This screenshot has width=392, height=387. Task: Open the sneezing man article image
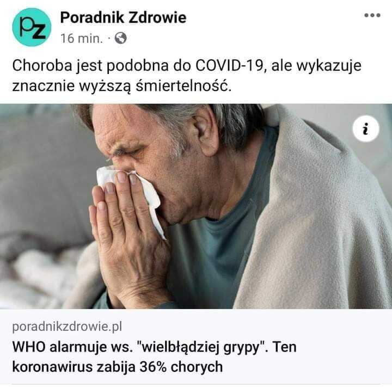point(196,206)
